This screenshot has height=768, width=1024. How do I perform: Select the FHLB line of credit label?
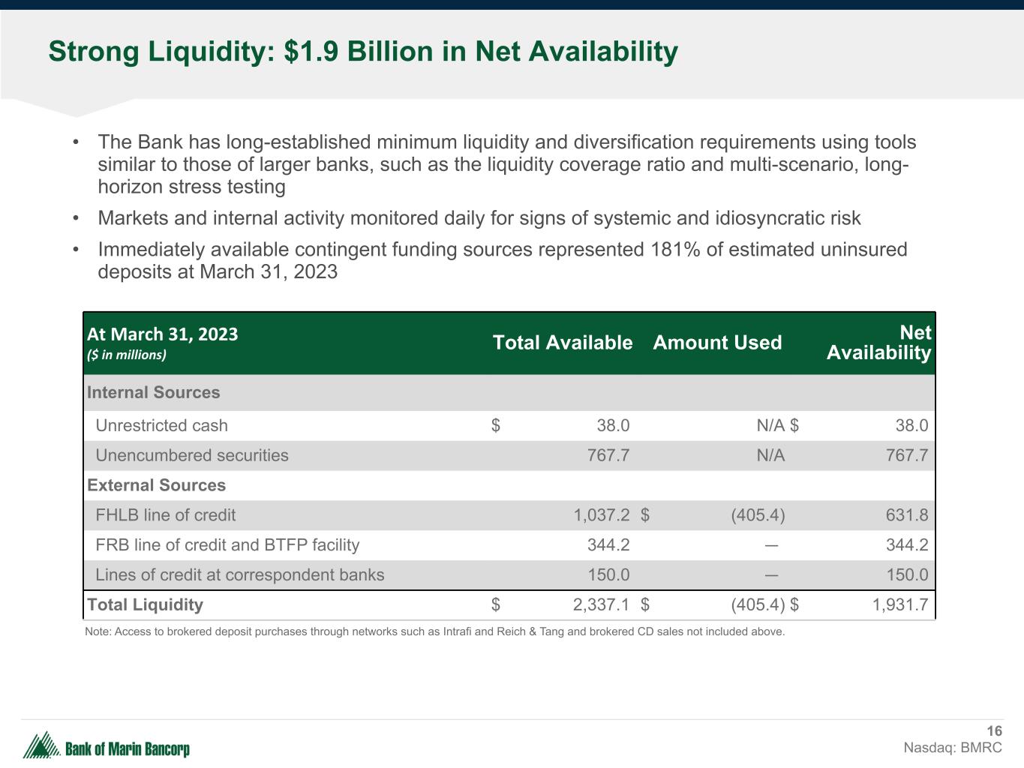[165, 515]
